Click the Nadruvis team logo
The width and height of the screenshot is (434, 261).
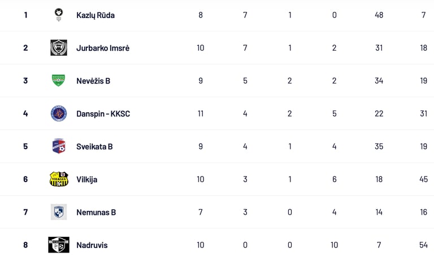click(x=59, y=245)
